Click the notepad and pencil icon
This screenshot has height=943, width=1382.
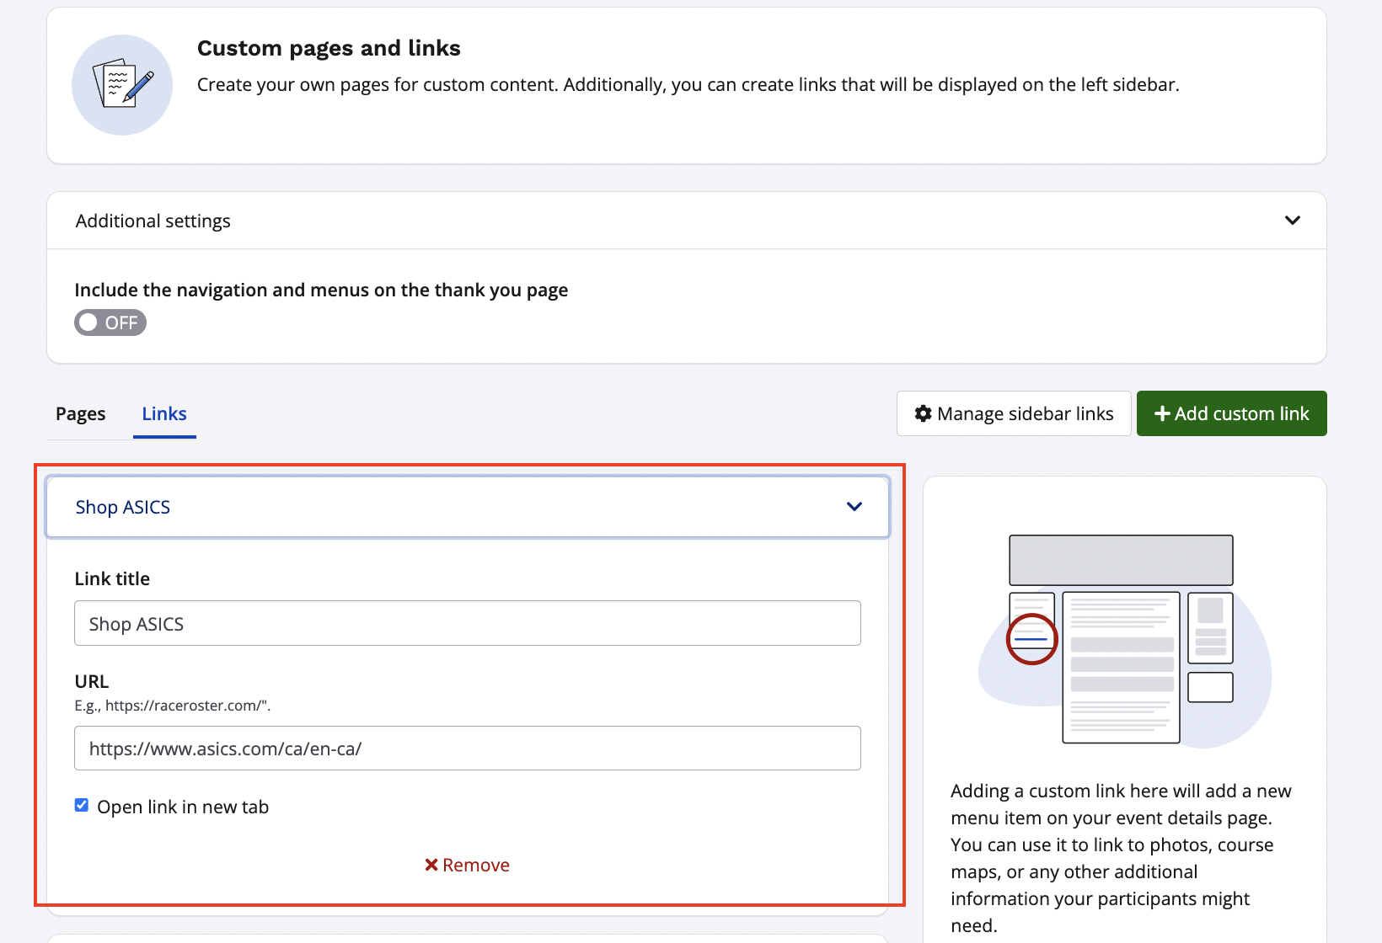122,85
